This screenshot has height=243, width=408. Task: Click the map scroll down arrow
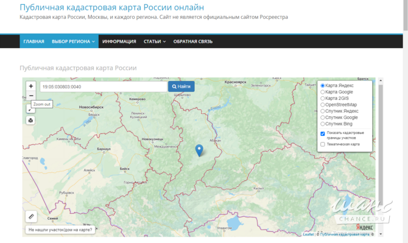(381, 234)
